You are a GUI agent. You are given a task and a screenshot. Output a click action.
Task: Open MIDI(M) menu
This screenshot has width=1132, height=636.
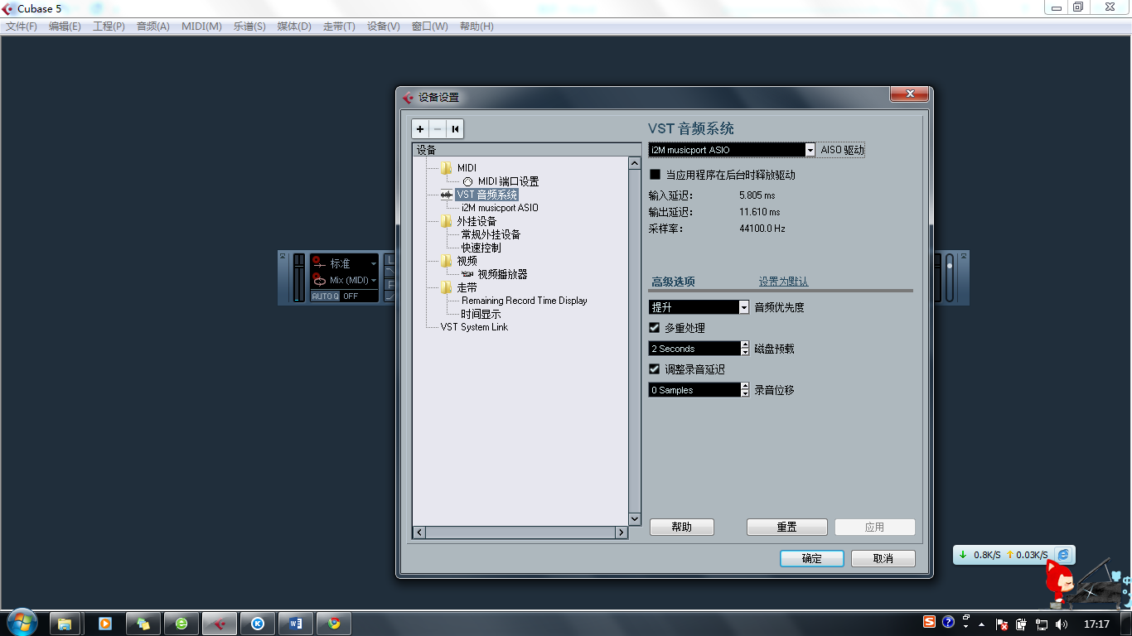coord(201,26)
